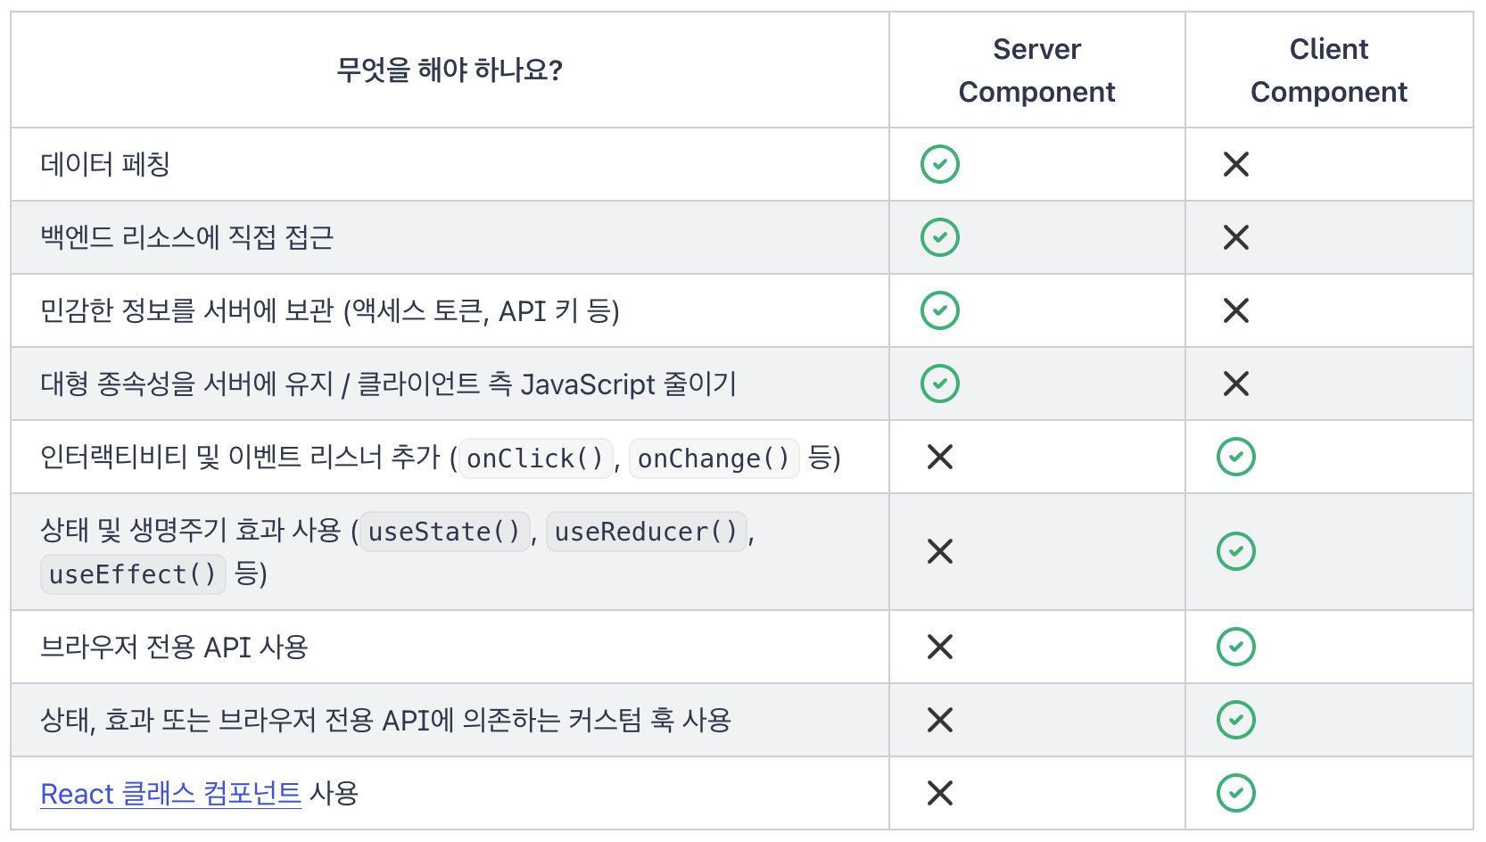1486x842 pixels.
Task: Click Server X icon for 커스텀 훅 row
Action: 939,720
